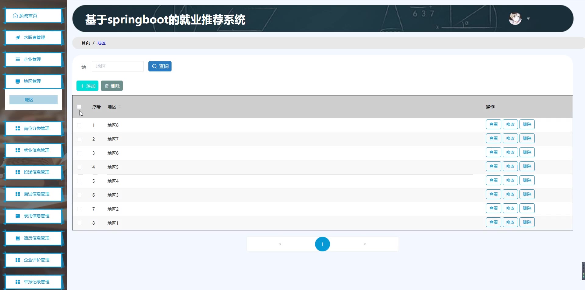
Task: Click the 地区3 cell in the table
Action: point(113,195)
